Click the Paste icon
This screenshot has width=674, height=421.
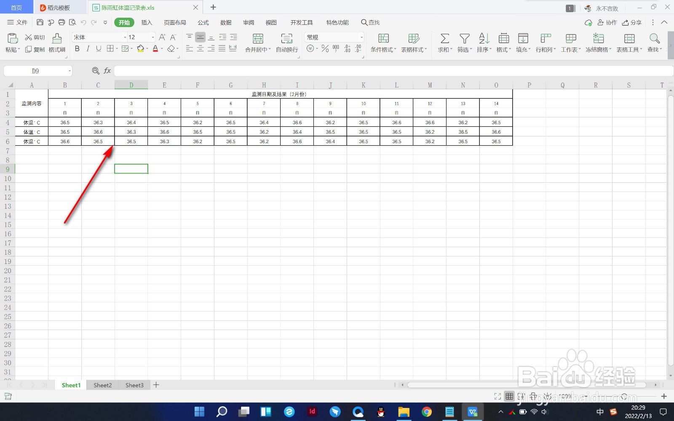click(x=12, y=38)
